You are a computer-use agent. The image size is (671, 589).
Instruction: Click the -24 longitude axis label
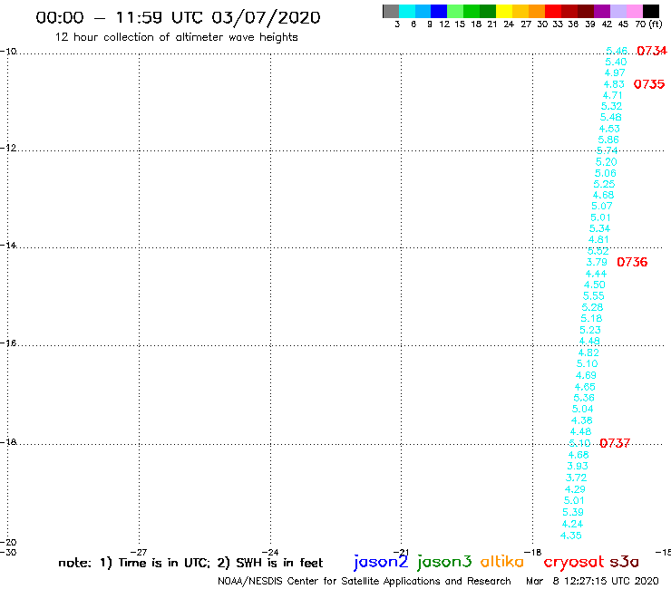coord(270,552)
